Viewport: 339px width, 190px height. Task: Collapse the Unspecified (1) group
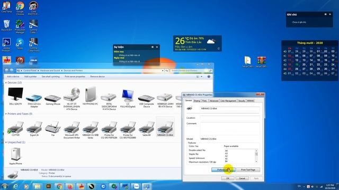pos(6,142)
